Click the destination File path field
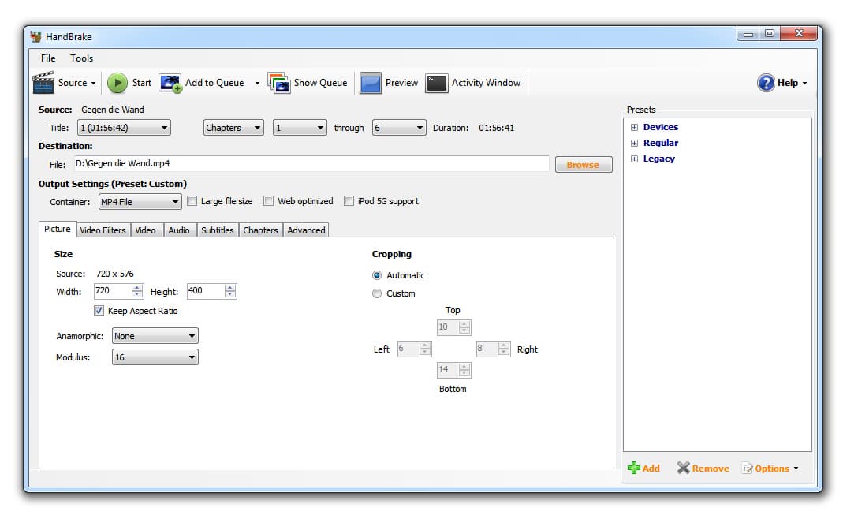 (x=311, y=164)
